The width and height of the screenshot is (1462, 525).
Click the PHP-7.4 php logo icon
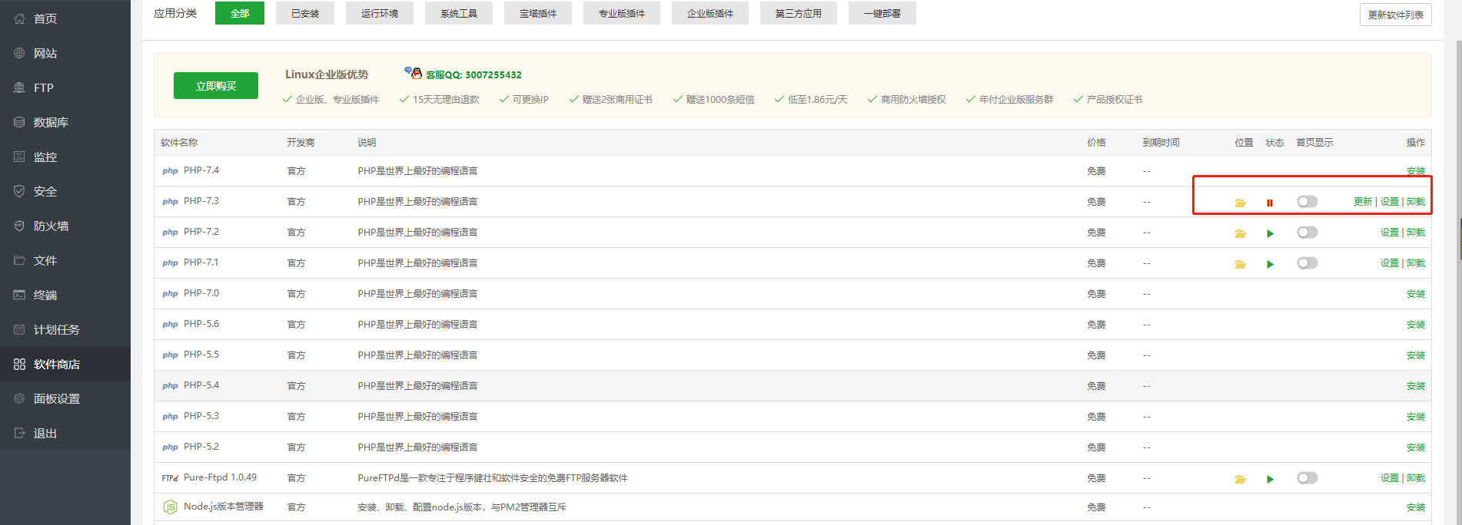click(x=170, y=171)
